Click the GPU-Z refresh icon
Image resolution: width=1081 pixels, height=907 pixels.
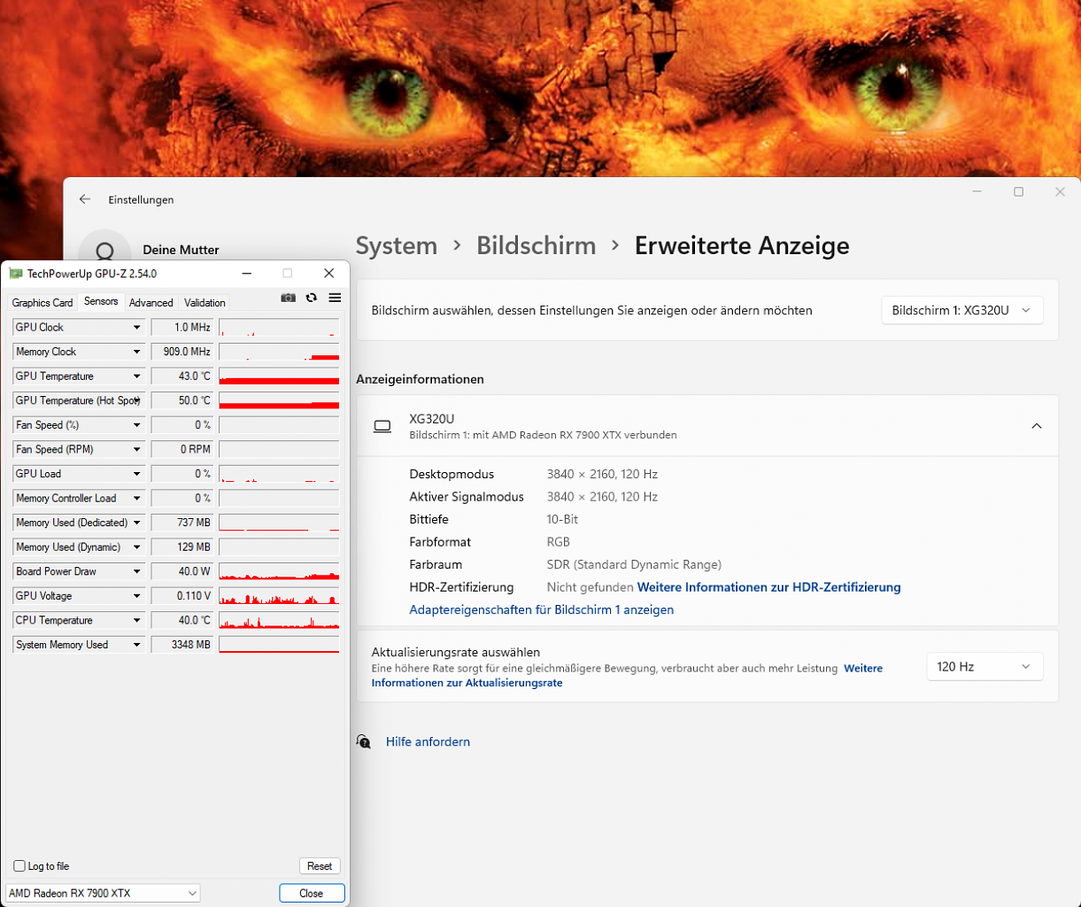coord(312,298)
